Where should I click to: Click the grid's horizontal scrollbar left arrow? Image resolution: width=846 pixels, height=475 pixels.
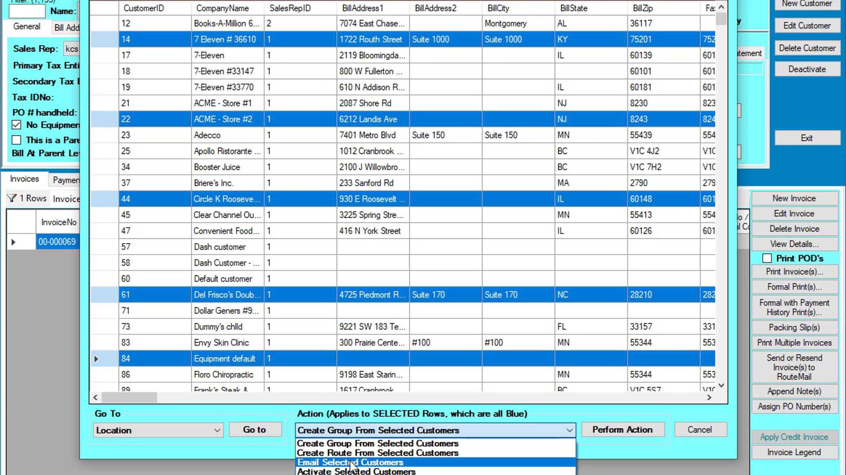coord(96,398)
